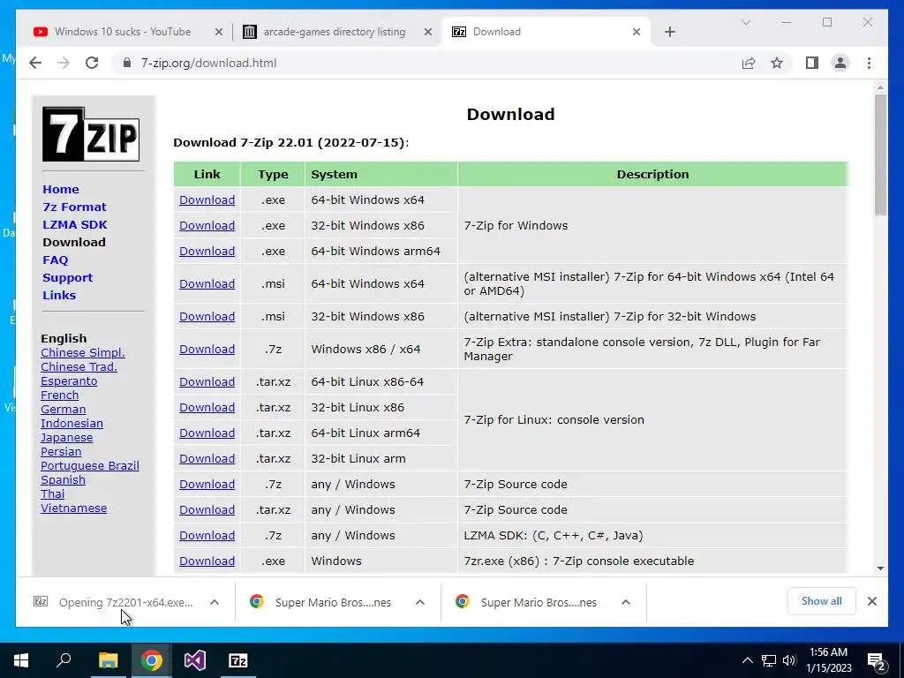Select the Download tab
The width and height of the screenshot is (904, 678).
coord(496,32)
